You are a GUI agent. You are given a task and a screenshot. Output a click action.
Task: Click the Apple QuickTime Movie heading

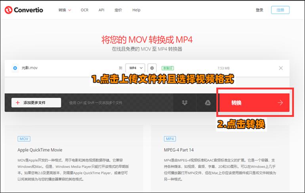click(x=40, y=150)
